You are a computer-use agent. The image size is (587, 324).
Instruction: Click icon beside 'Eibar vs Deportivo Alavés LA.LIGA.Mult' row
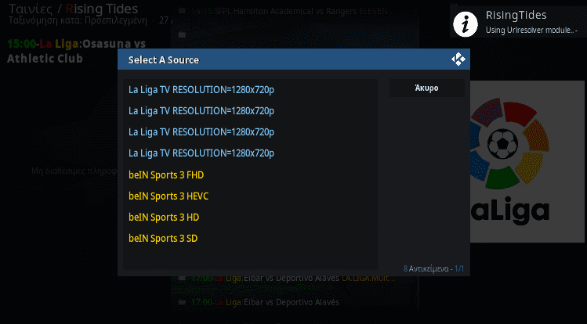[182, 278]
